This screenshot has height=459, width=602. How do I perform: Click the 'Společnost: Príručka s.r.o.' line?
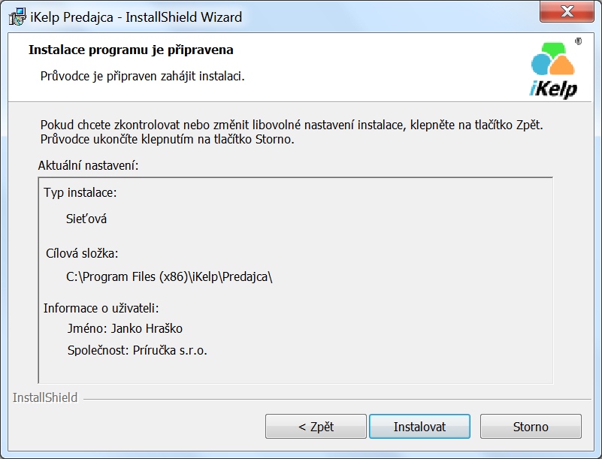point(137,350)
